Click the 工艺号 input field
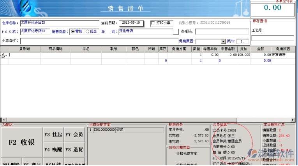The image size is (298, 166). (x=270, y=38)
